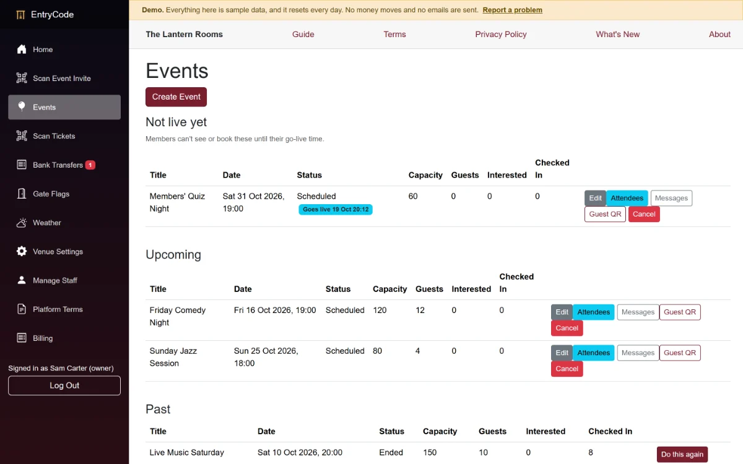
Task: Click the Weather cloud-sun icon
Action: 22,223
